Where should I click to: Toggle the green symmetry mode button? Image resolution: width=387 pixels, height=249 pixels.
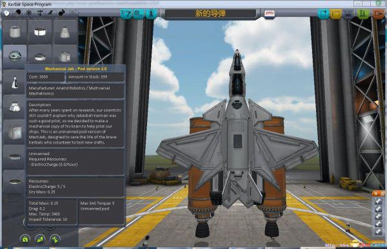coord(25,239)
